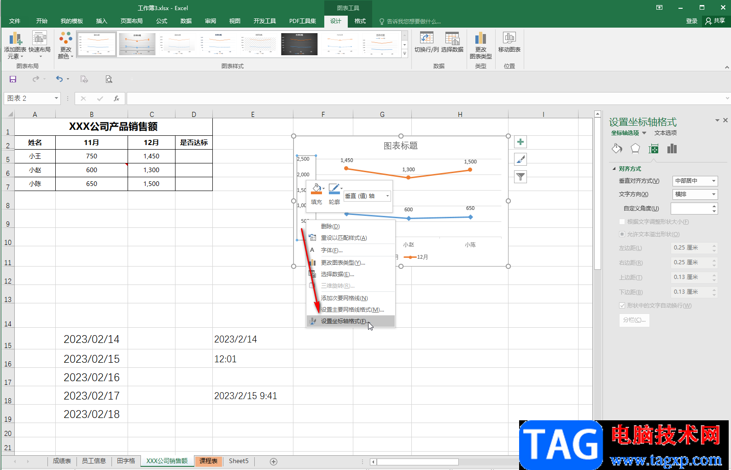Screen dimensions: 731x470
Task: Click the login link
Action: point(692,21)
